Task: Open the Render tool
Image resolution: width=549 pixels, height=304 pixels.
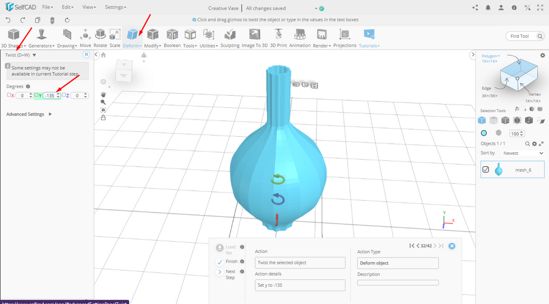Action: 322,38
